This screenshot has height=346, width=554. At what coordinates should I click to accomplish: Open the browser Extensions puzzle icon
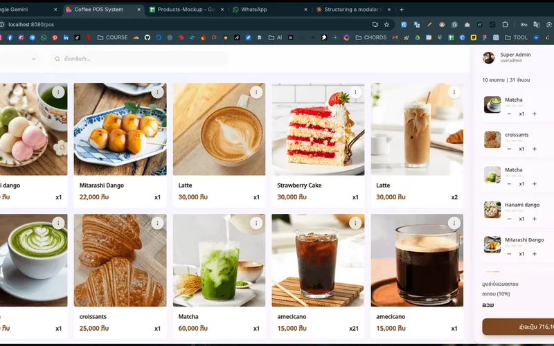(506, 24)
